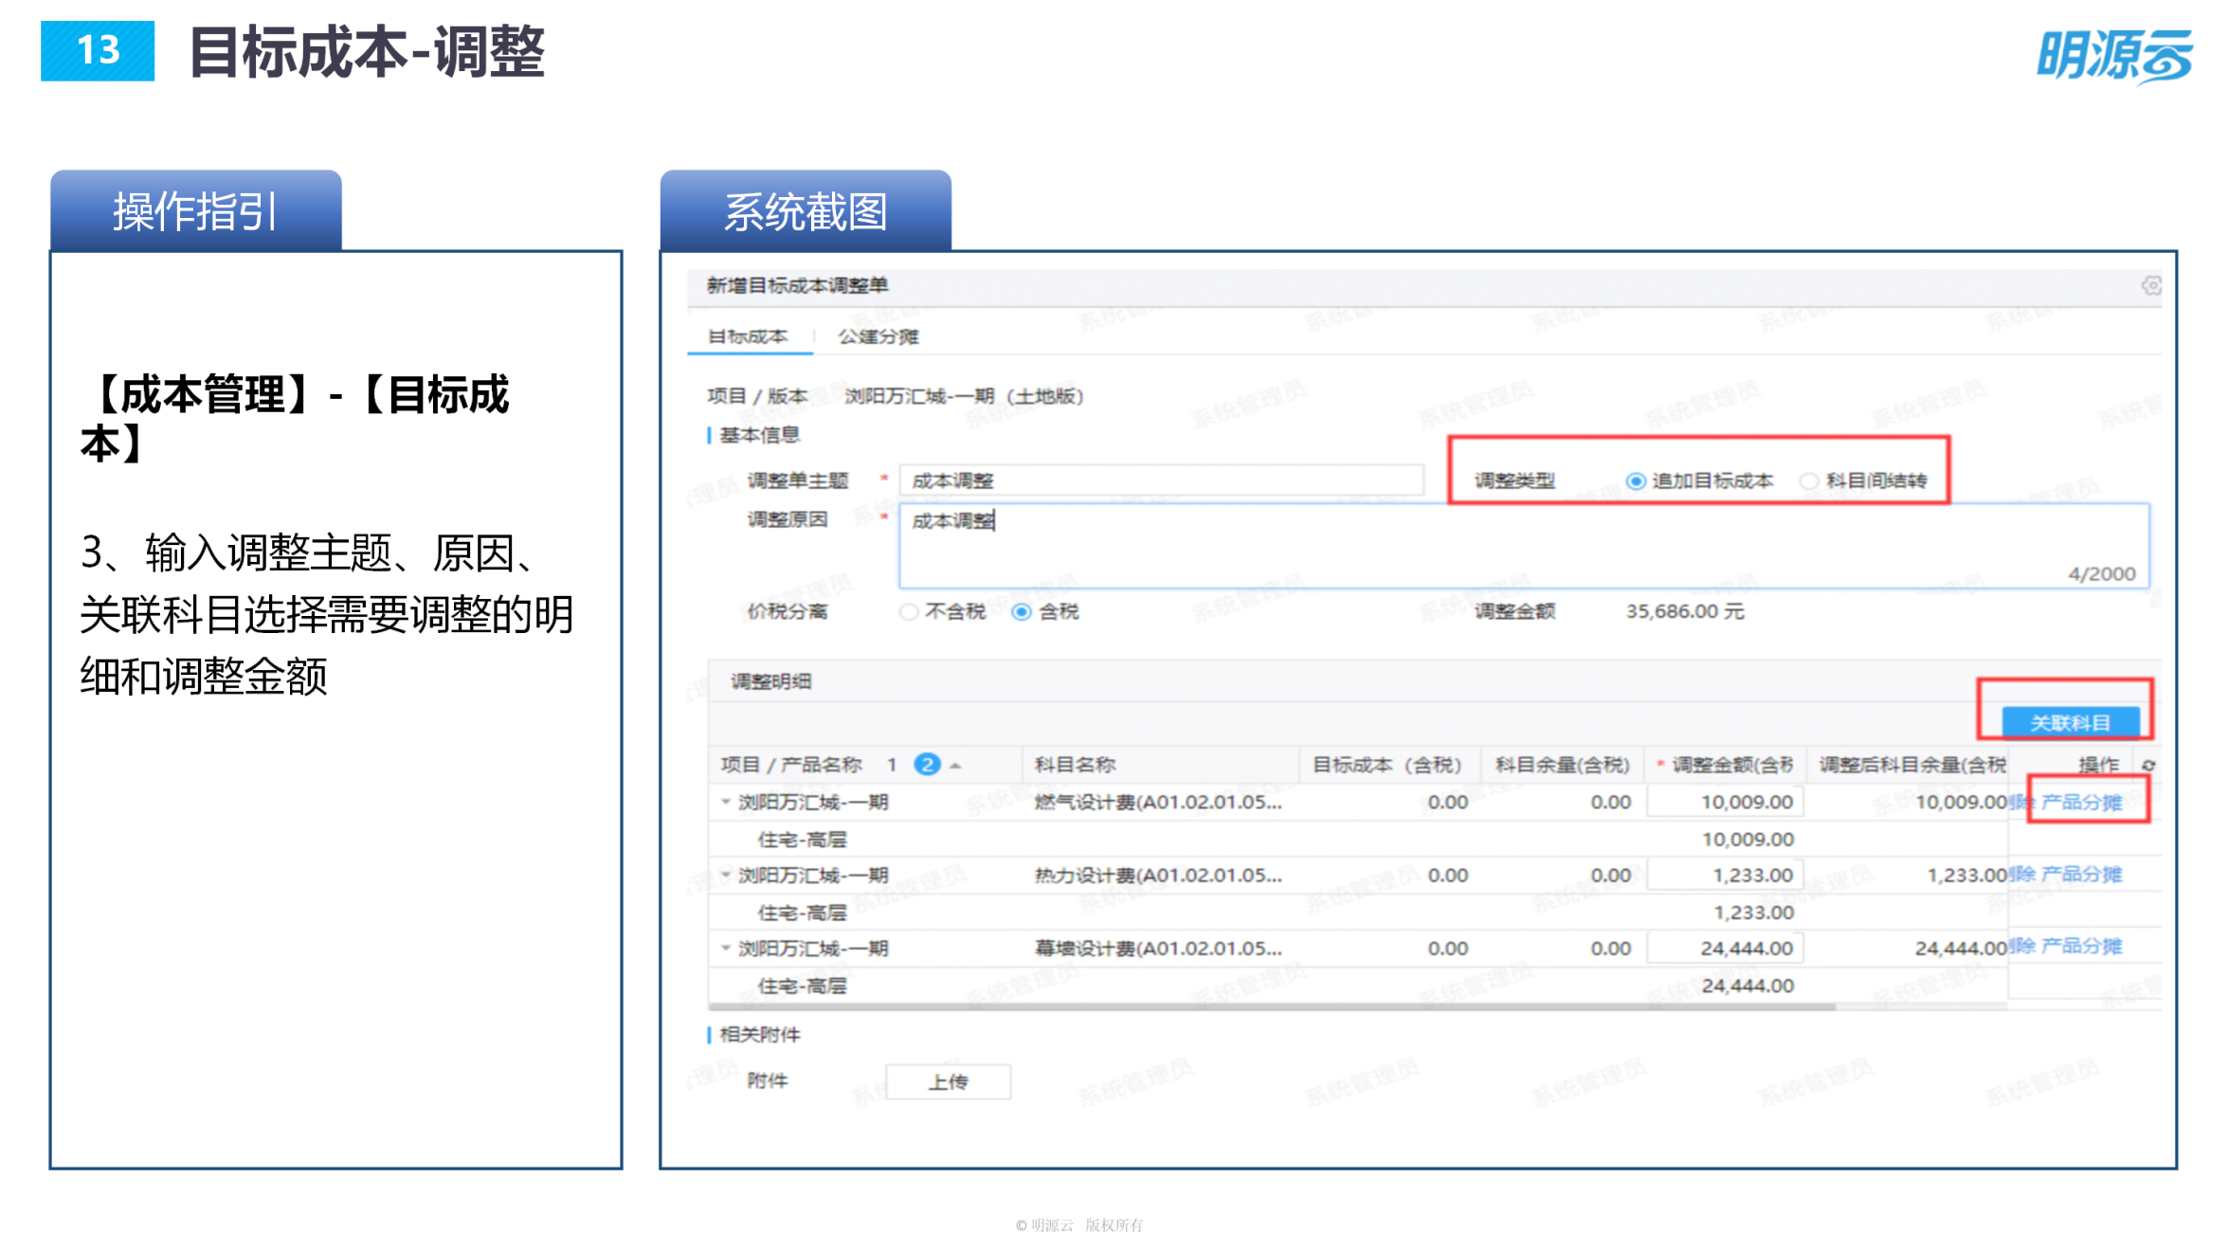Screen dimensions: 2227x1249
Task: Collapse the 幕墙设计费 row
Action: click(x=725, y=947)
